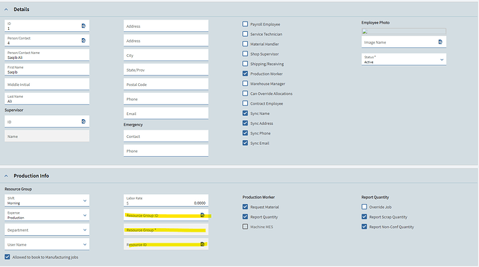Click the Phone field below Postal Code
479x267 pixels.
pos(166,98)
